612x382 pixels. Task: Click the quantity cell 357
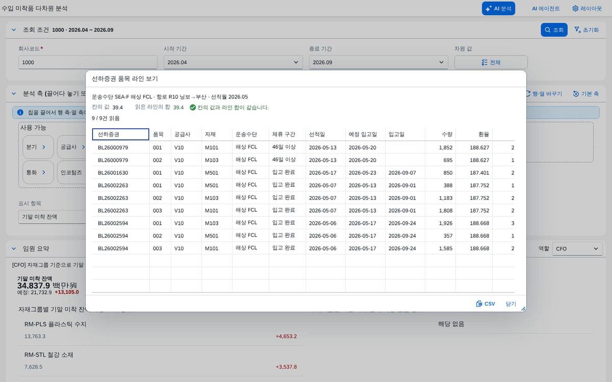point(441,236)
